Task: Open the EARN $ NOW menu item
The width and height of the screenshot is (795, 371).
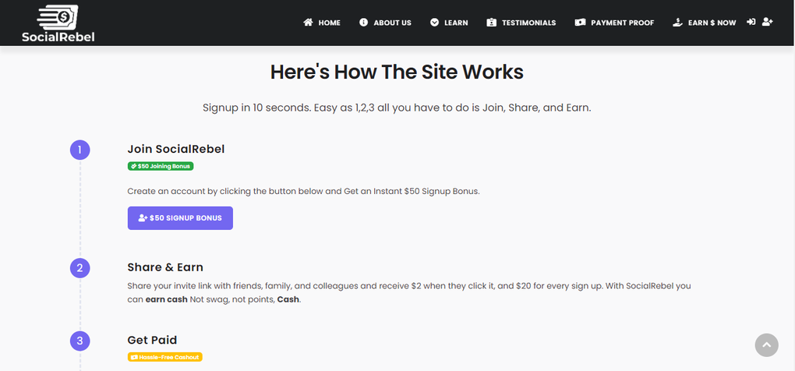Action: coord(712,23)
